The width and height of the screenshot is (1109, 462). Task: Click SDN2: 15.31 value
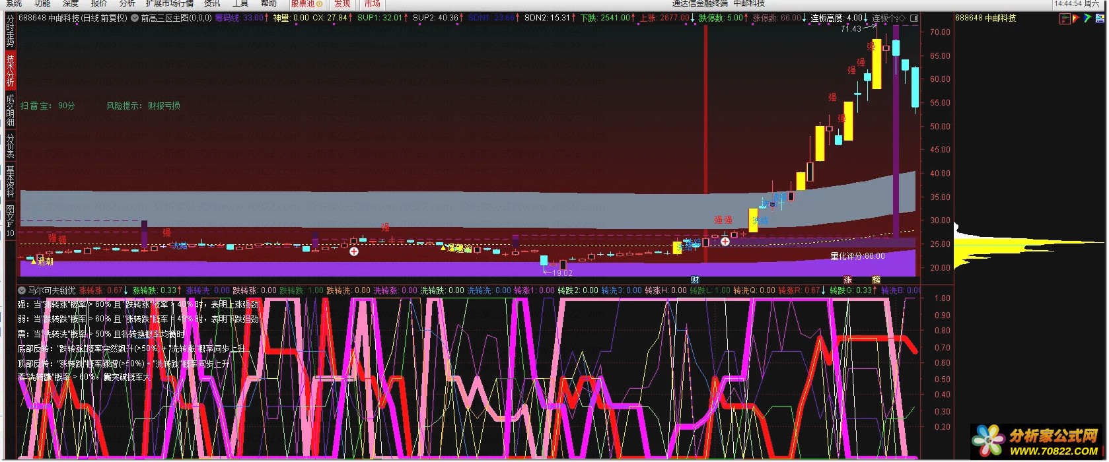tap(547, 18)
